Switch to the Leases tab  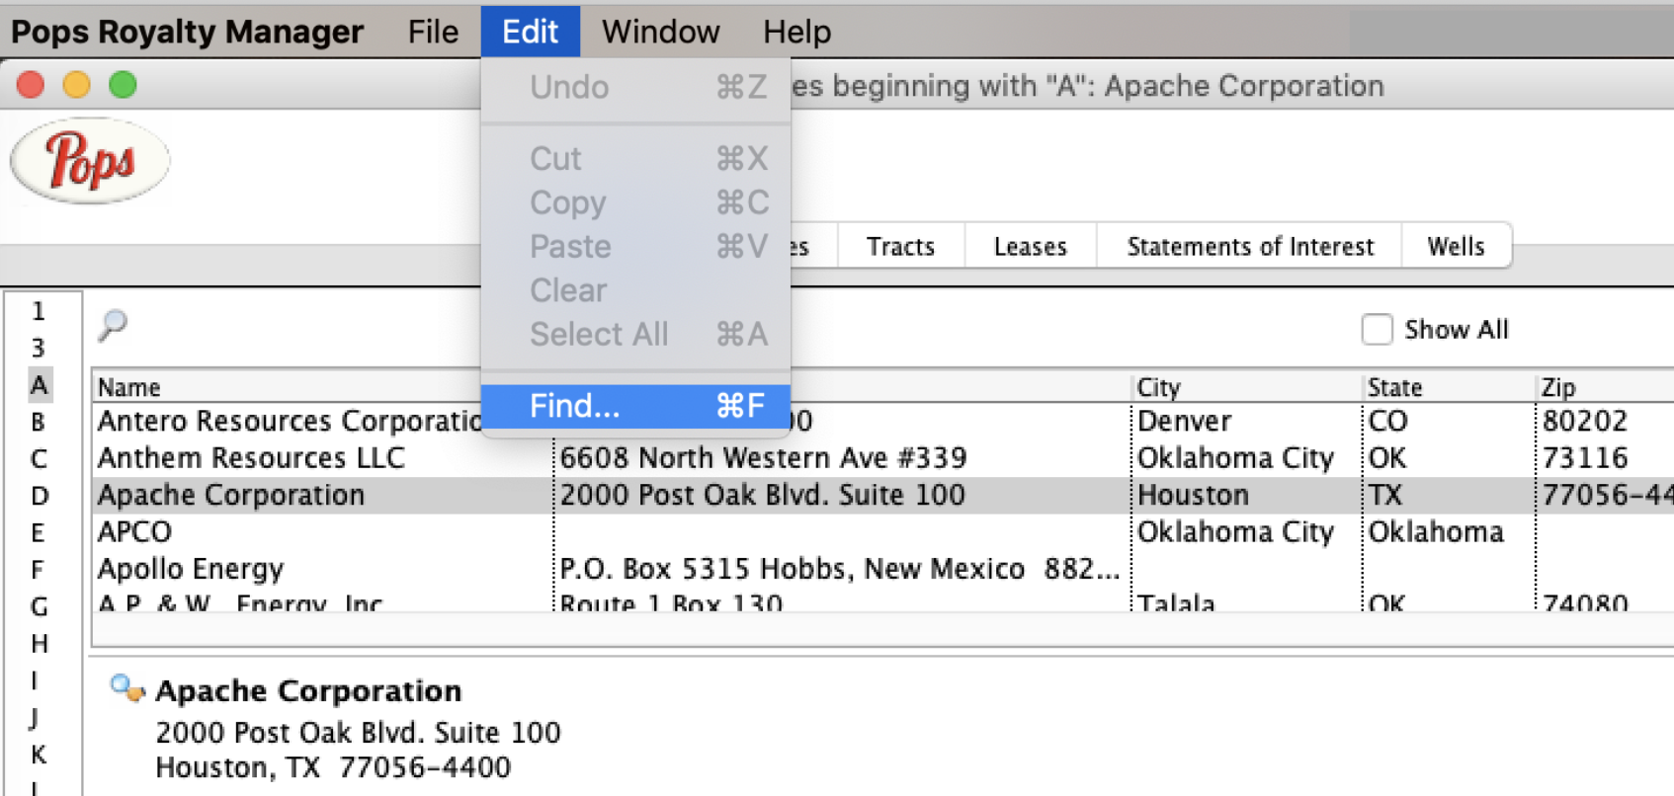tap(1030, 246)
